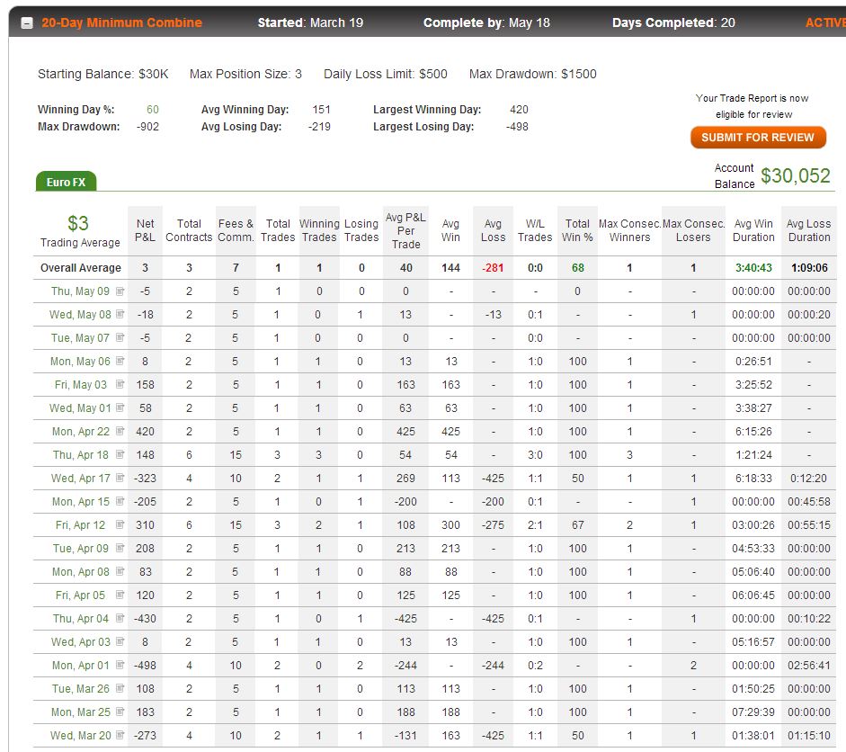
Task: Open the notes icon for Mon, Mar 25
Action: [120, 712]
